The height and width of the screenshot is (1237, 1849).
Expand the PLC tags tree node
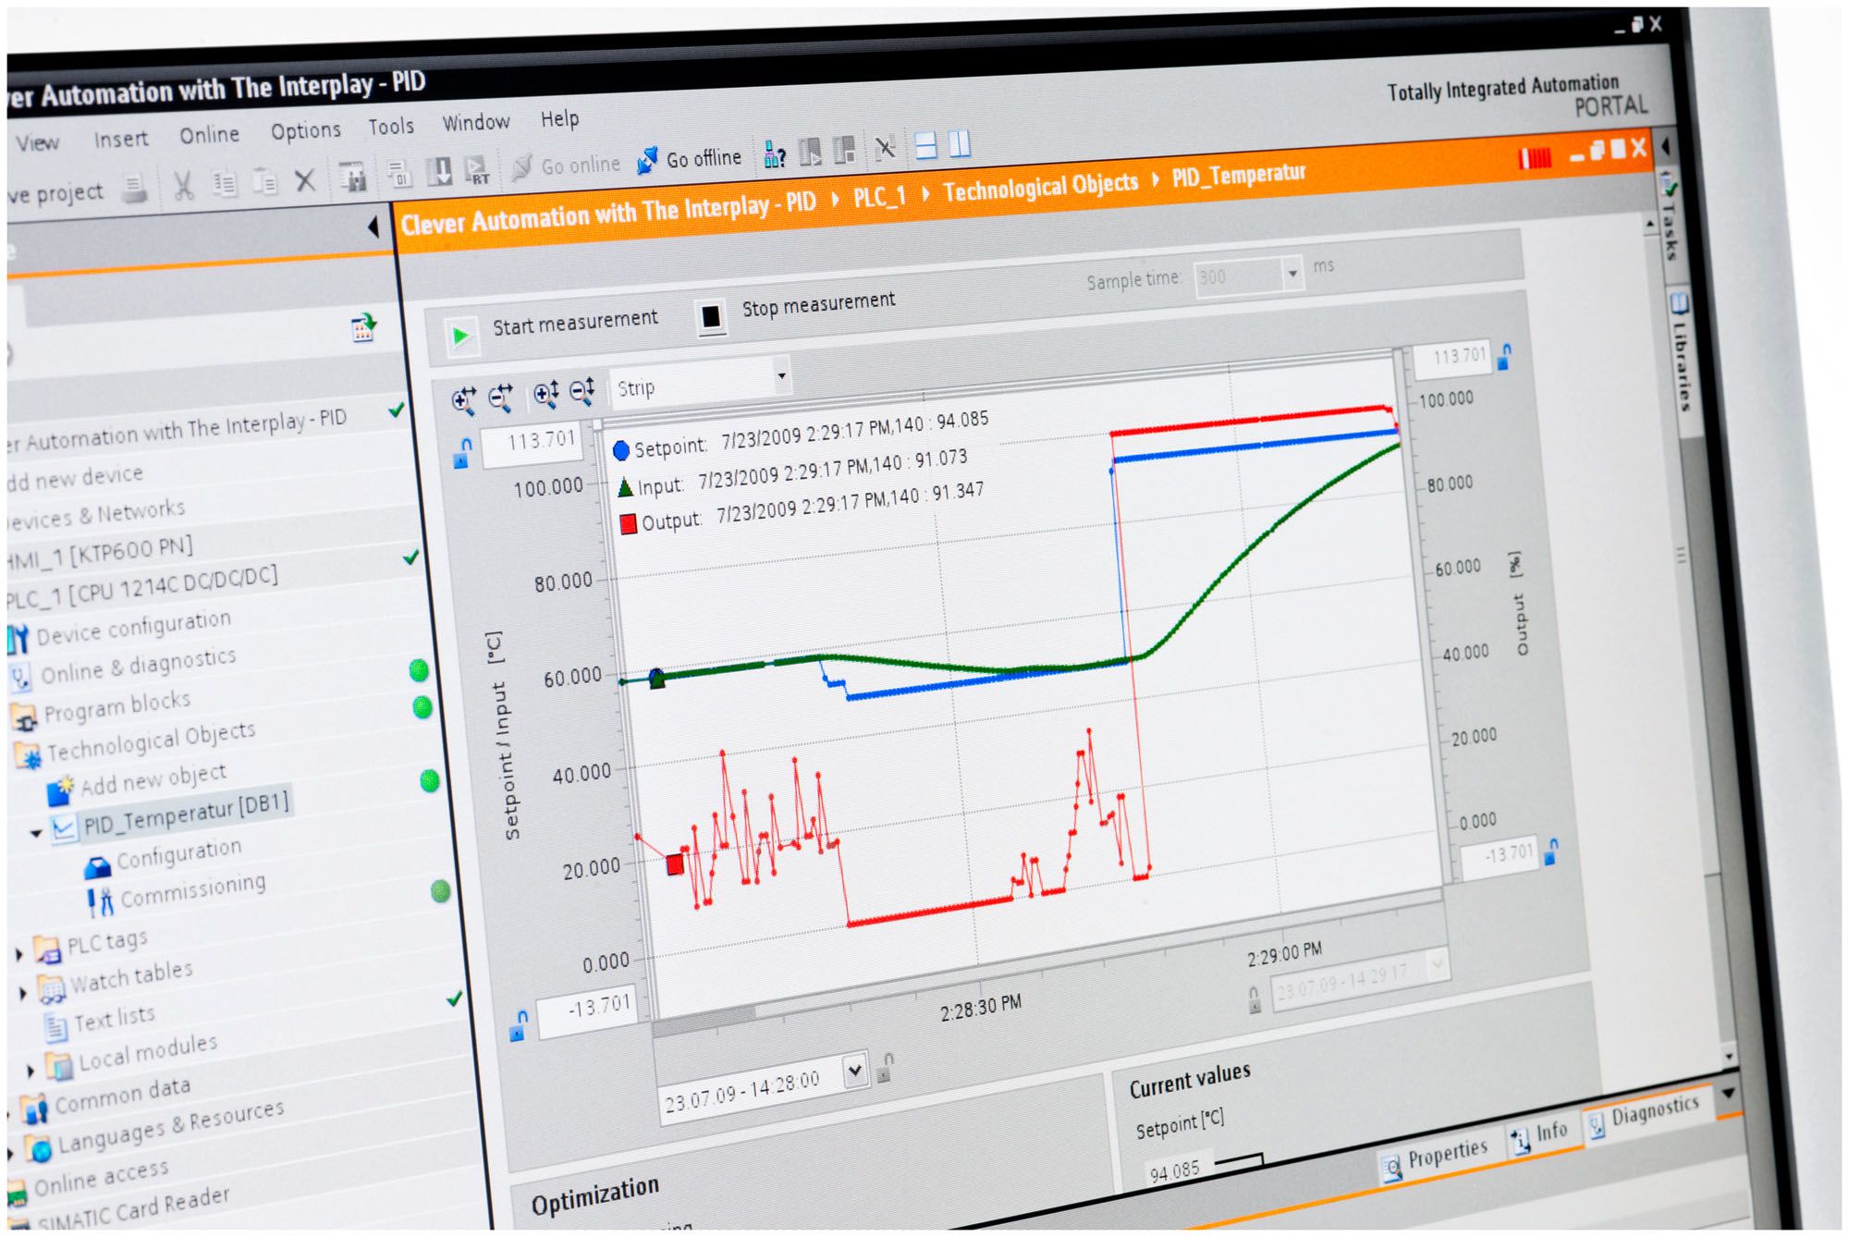[19, 953]
